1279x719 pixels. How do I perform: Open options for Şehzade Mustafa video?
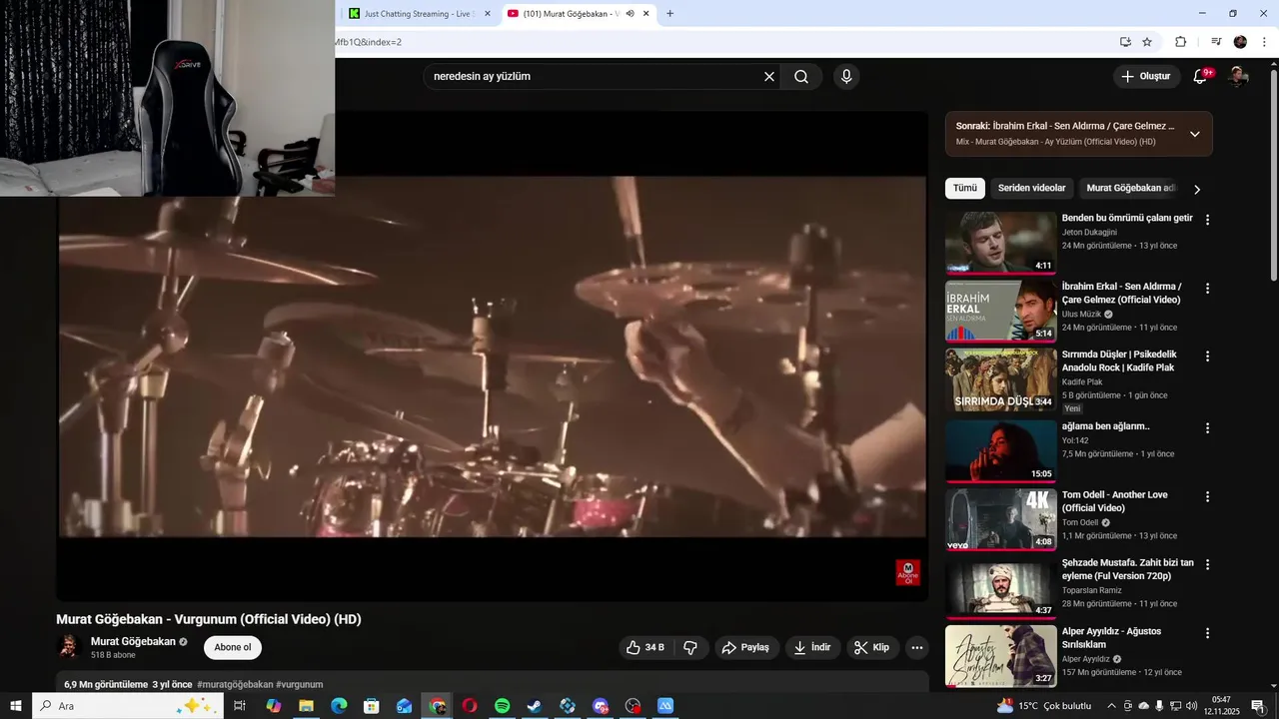pos(1207,564)
